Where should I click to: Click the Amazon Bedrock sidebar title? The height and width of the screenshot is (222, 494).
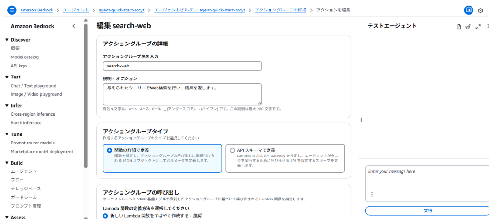click(x=33, y=26)
